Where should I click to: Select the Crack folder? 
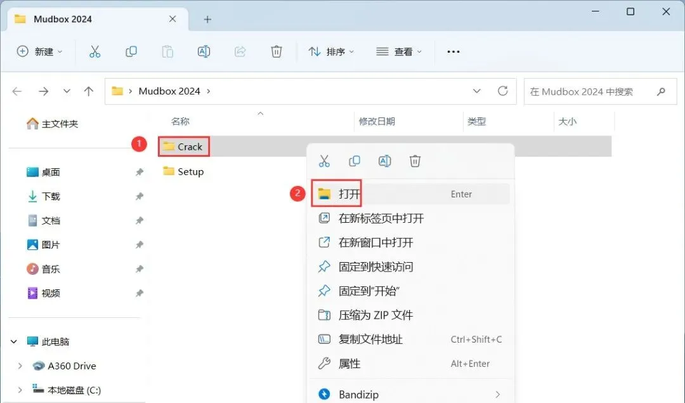(183, 147)
